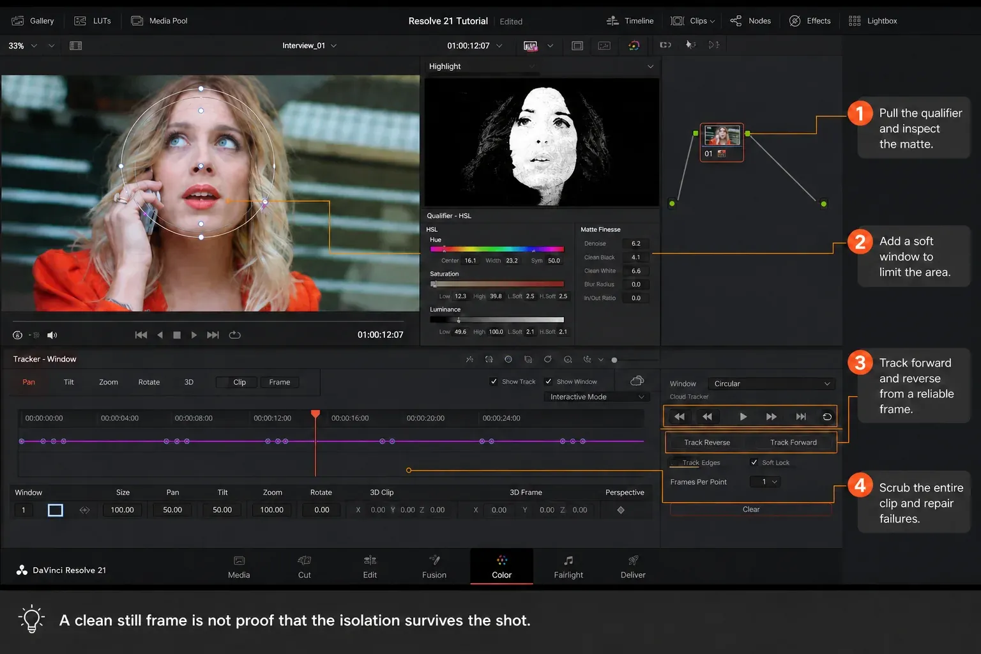
Task: Toggle Rotate tracking parameter
Action: (149, 382)
